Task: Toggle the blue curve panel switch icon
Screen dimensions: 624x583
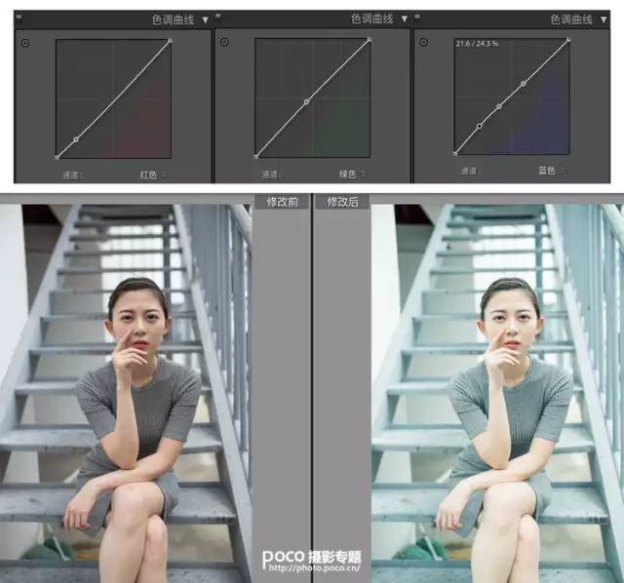Action: (417, 17)
